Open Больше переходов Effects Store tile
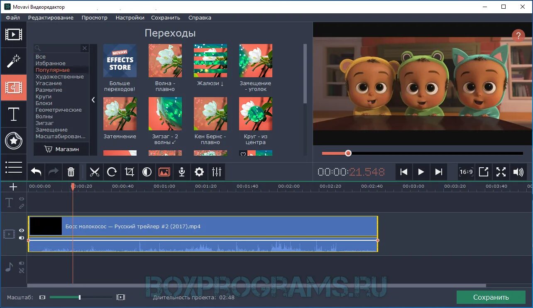This screenshot has height=308, width=533. 120,61
